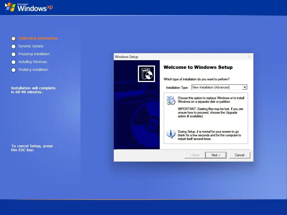Click the 'Welcome to Windows Setup' heading
287x215 pixels.
pos(198,67)
